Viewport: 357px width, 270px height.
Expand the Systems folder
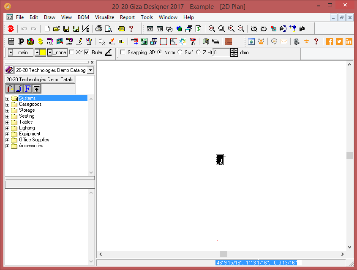pos(8,99)
